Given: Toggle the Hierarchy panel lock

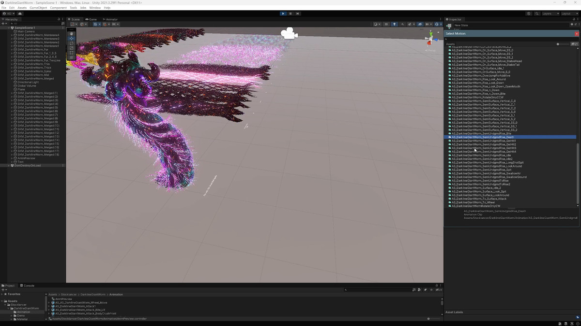Looking at the screenshot, I should coord(59,19).
